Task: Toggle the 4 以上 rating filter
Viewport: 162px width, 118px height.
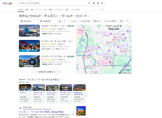Action: [74, 21]
